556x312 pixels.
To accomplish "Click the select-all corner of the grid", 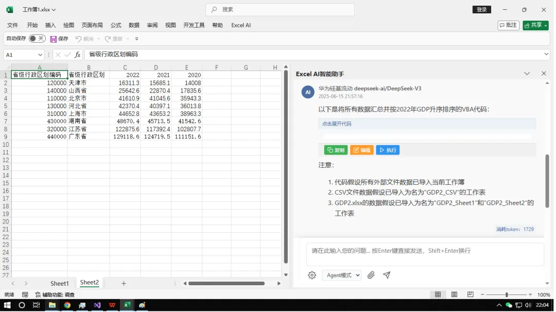I will tap(7, 67).
